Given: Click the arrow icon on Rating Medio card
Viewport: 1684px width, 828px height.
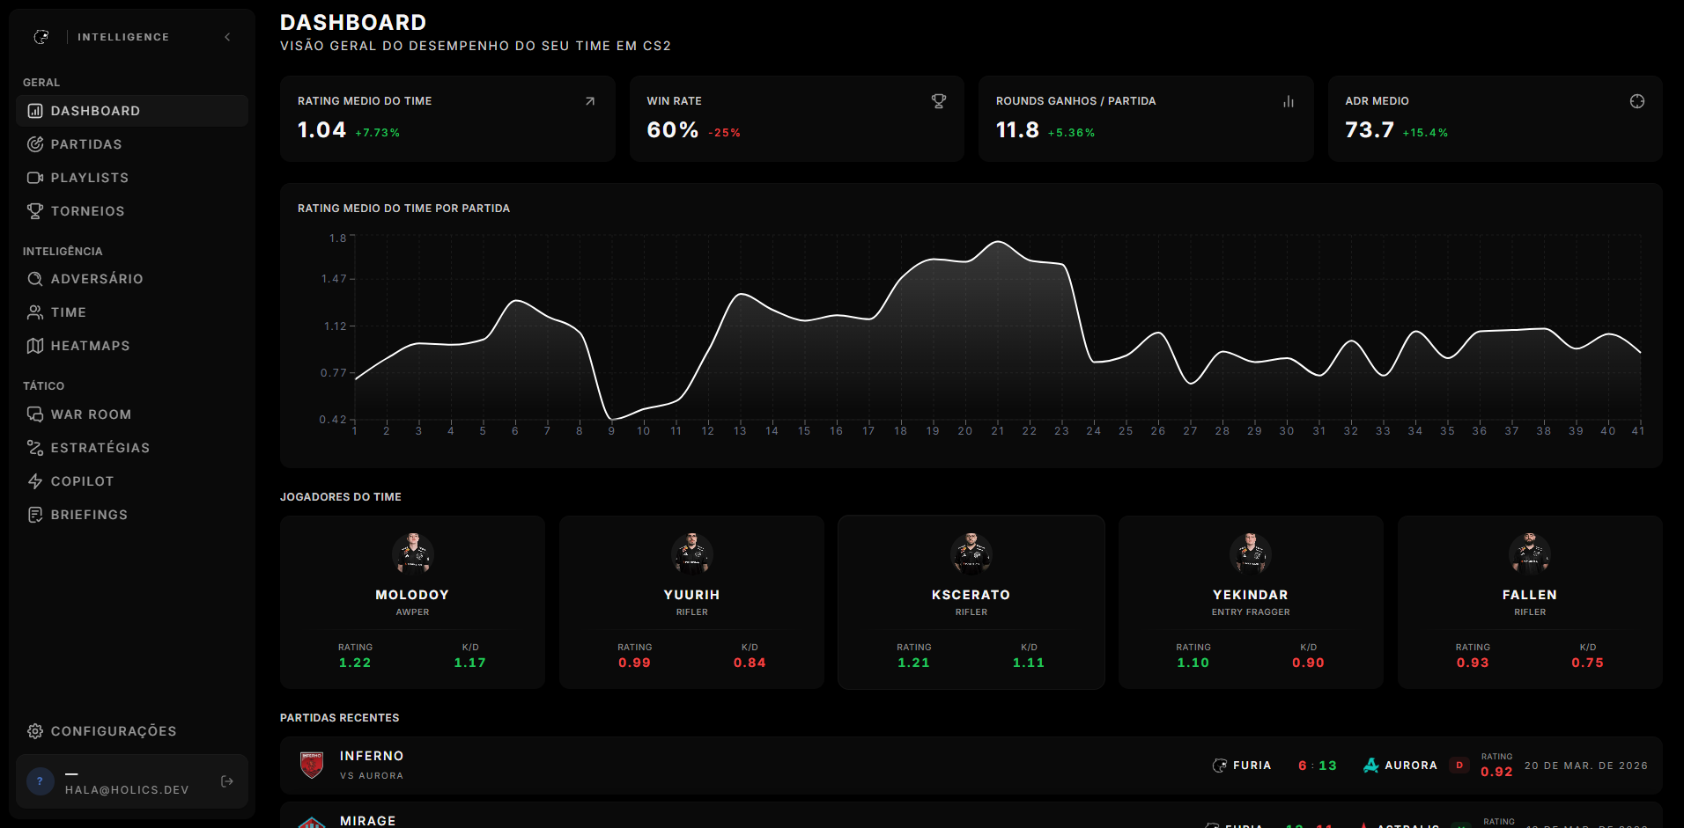Looking at the screenshot, I should [590, 101].
